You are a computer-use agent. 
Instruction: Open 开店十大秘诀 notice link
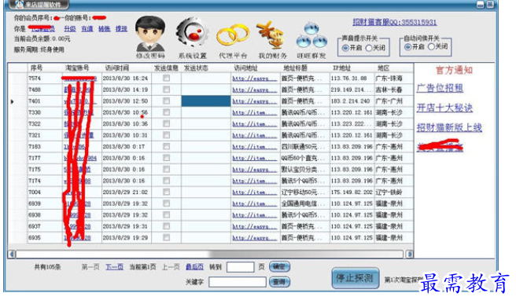point(444,108)
